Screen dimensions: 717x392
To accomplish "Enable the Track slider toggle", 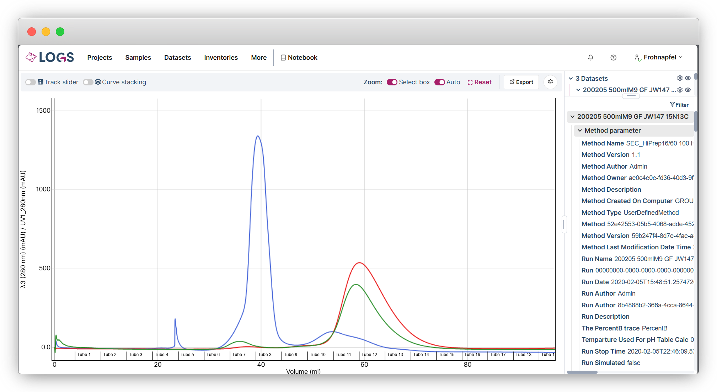I will pos(31,82).
